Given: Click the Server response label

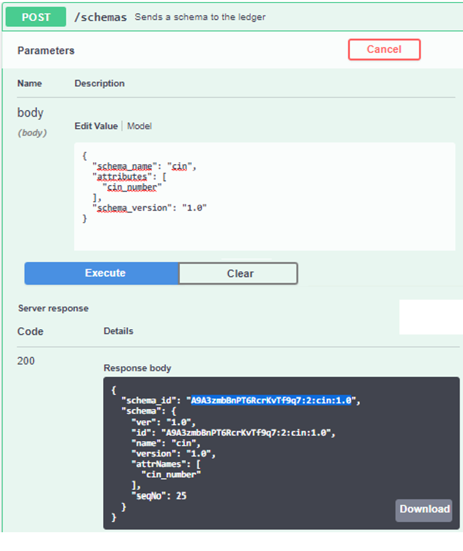Looking at the screenshot, I should coord(54,308).
